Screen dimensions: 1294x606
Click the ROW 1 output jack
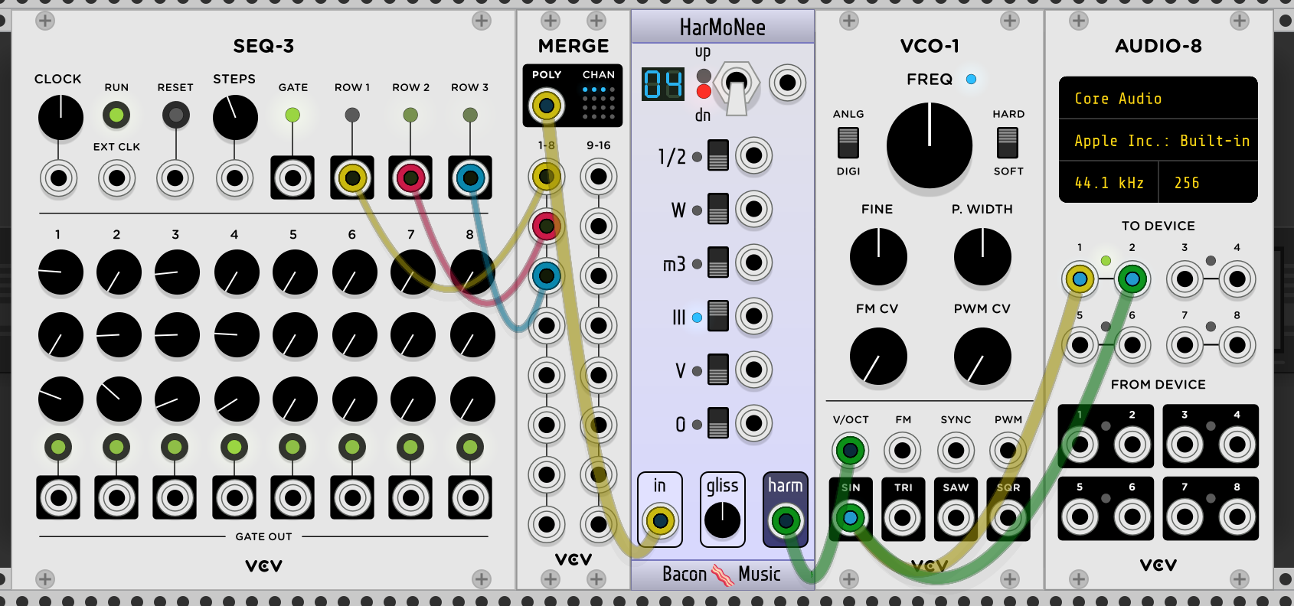pos(352,178)
